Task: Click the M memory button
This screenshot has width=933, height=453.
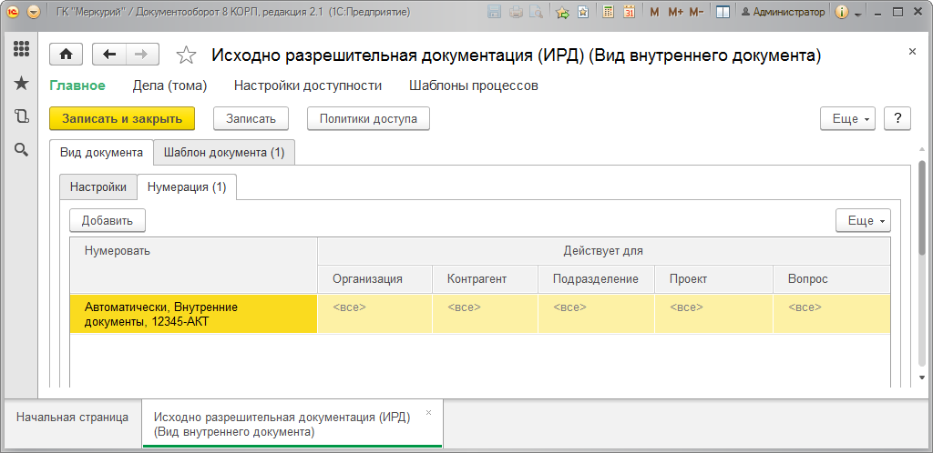Action: (x=654, y=12)
